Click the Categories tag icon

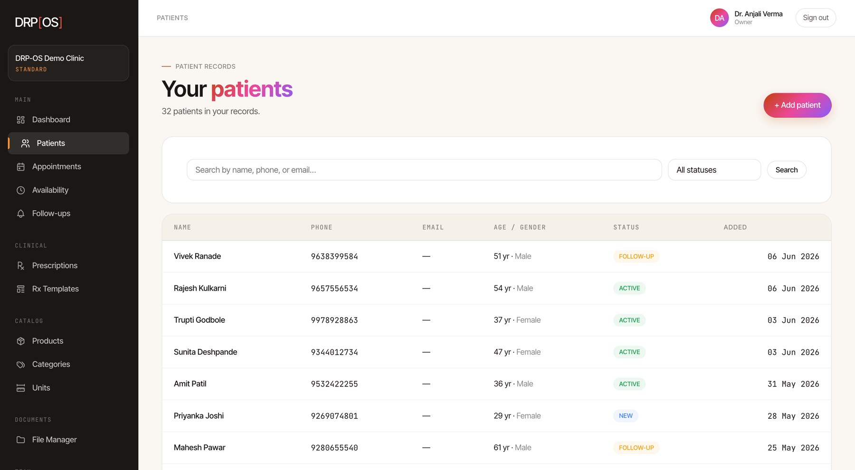(x=20, y=365)
